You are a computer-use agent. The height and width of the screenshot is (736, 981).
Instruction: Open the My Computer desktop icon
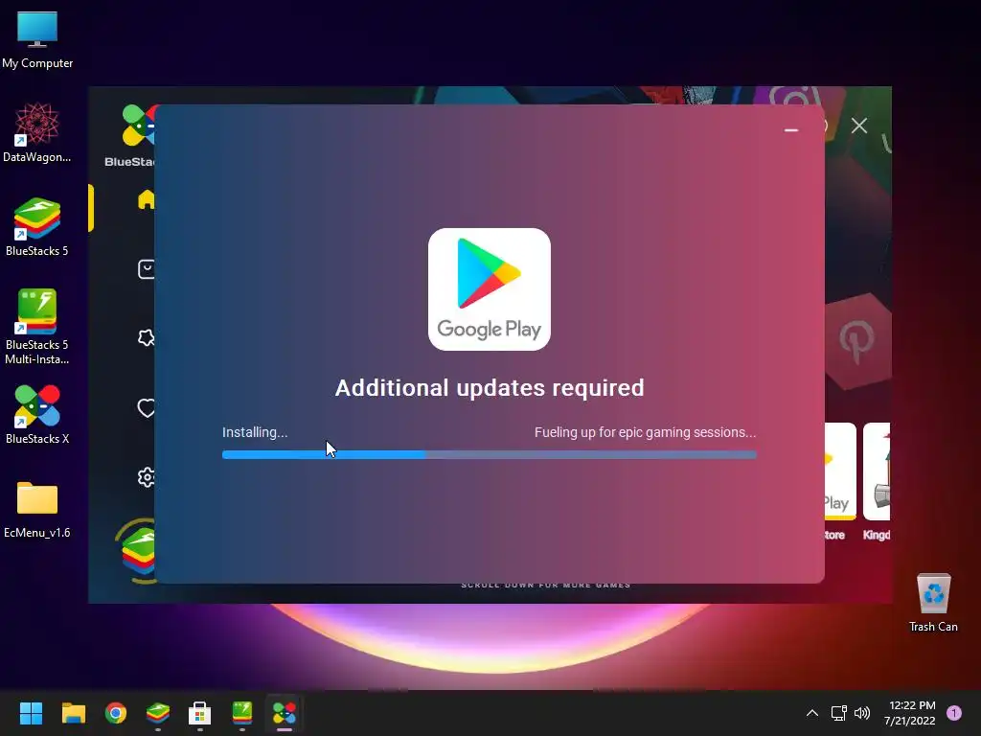pos(37,40)
